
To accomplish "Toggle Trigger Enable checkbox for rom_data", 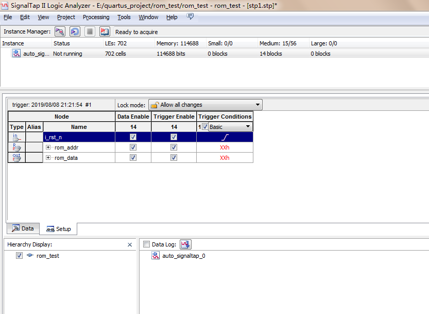I will [174, 158].
